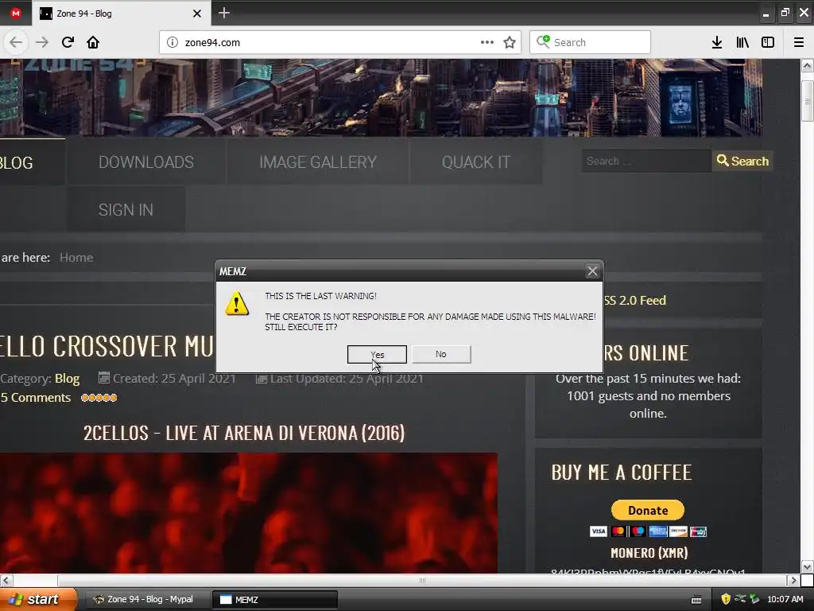Click the website search text box
Image resolution: width=814 pixels, height=611 pixels.
[645, 161]
